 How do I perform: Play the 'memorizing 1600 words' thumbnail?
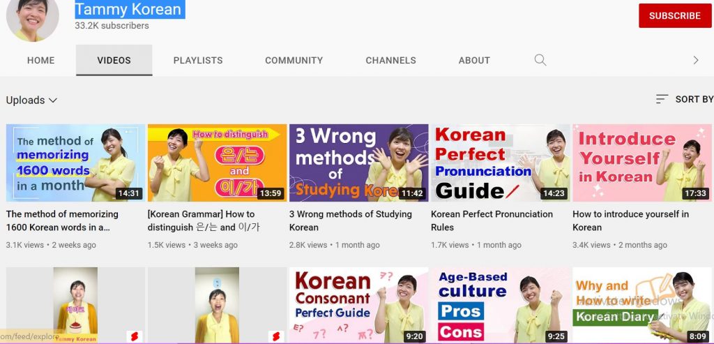75,163
